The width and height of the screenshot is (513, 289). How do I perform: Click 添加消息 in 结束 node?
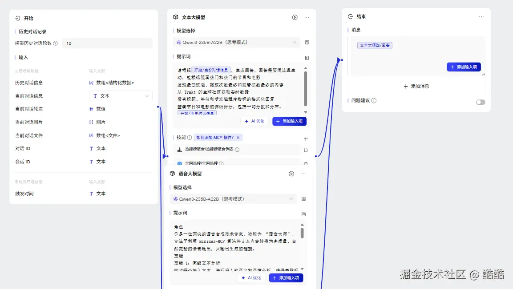(416, 86)
